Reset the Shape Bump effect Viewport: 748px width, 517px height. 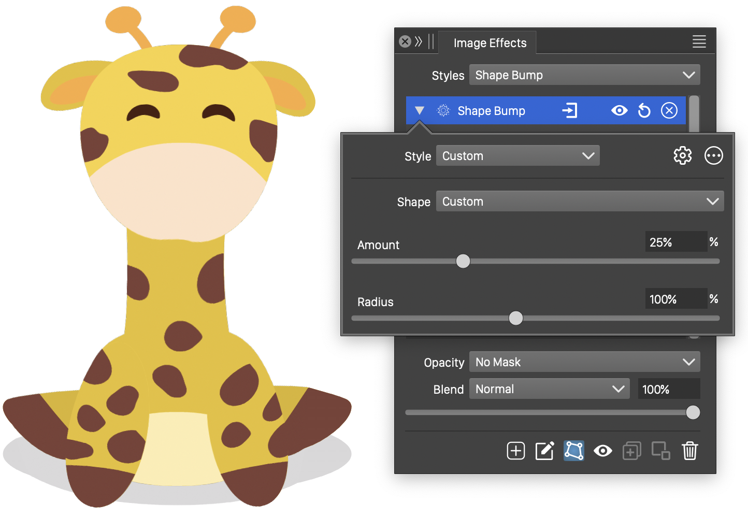coord(644,111)
